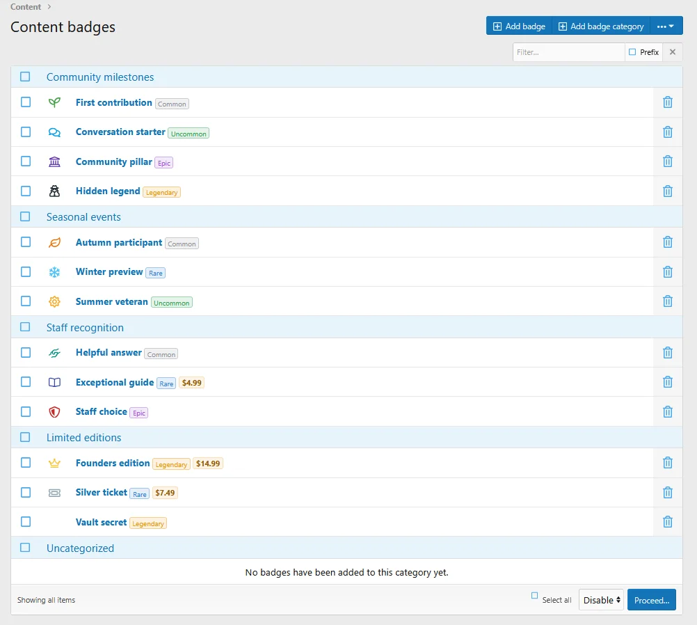Click the Uncommon tag on Conversation starter
The width and height of the screenshot is (697, 625).
click(x=189, y=133)
